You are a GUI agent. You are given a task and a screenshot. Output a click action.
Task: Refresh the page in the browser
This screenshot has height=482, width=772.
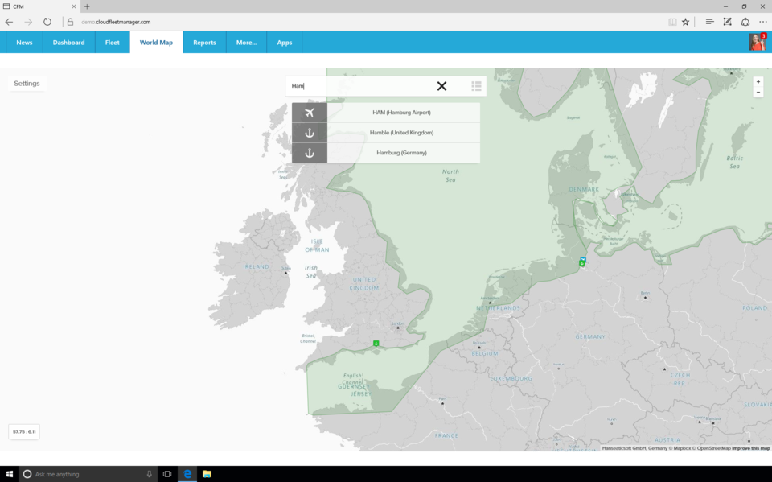pyautogui.click(x=47, y=22)
